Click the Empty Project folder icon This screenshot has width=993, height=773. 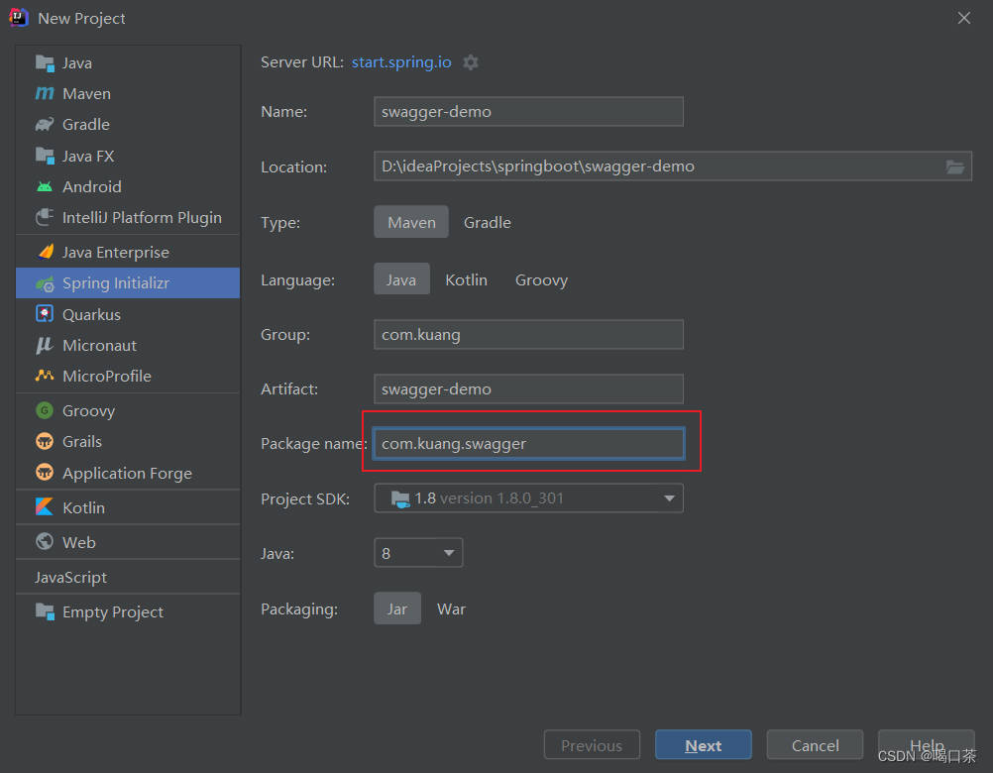[x=45, y=611]
